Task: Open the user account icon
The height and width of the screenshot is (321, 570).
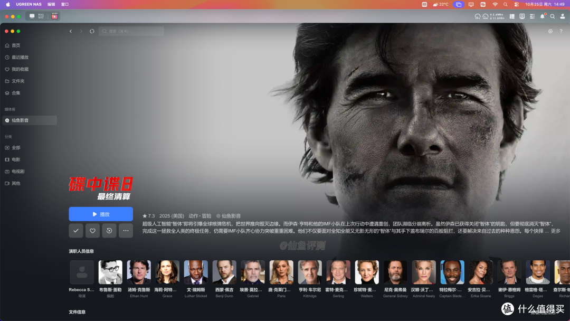Action: [x=563, y=16]
